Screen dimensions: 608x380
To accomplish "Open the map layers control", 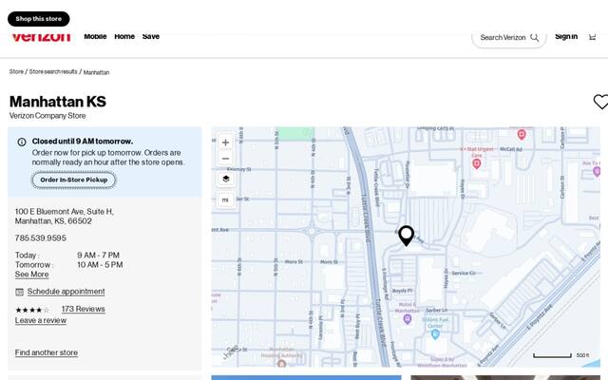I will 226,179.
